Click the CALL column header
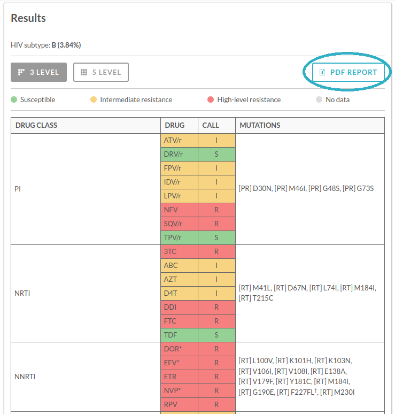 coord(216,125)
